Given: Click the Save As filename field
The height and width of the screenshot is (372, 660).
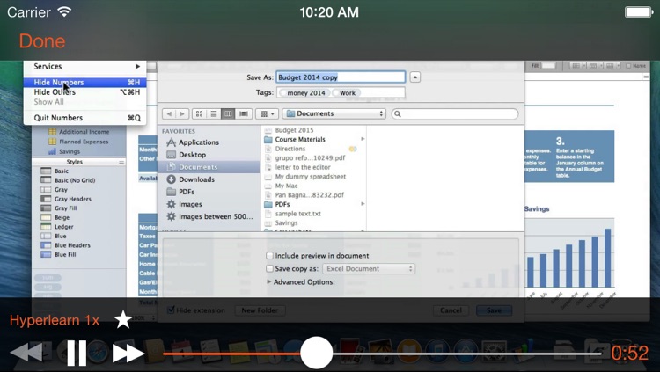Looking at the screenshot, I should (341, 77).
